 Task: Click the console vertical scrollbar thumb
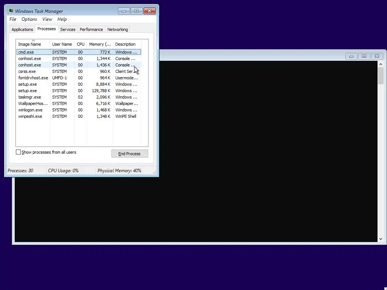click(381, 76)
